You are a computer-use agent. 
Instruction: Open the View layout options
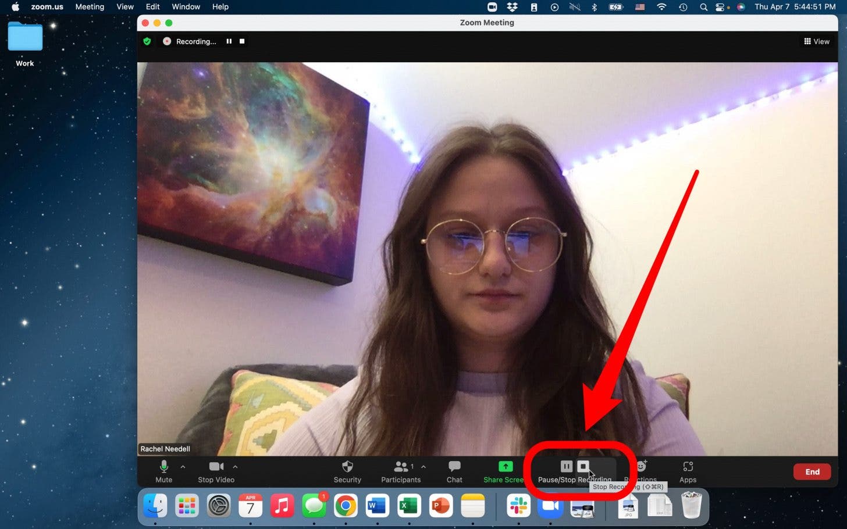click(817, 41)
